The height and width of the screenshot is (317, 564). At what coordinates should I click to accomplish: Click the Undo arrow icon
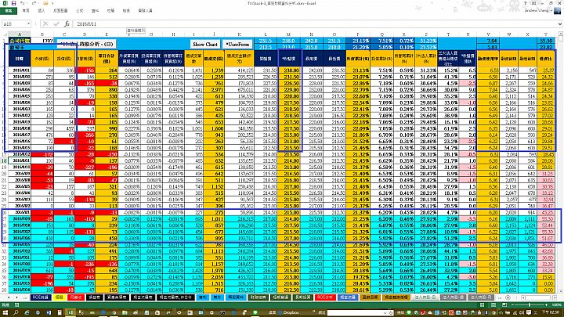coord(22,3)
